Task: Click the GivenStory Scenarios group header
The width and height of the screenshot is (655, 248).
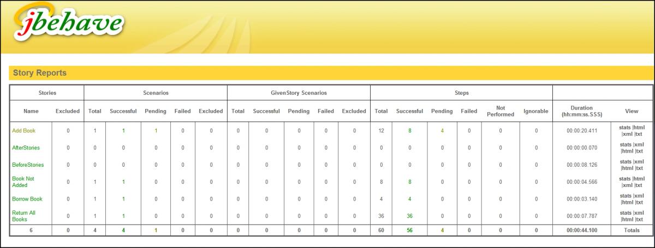Action: click(x=299, y=93)
